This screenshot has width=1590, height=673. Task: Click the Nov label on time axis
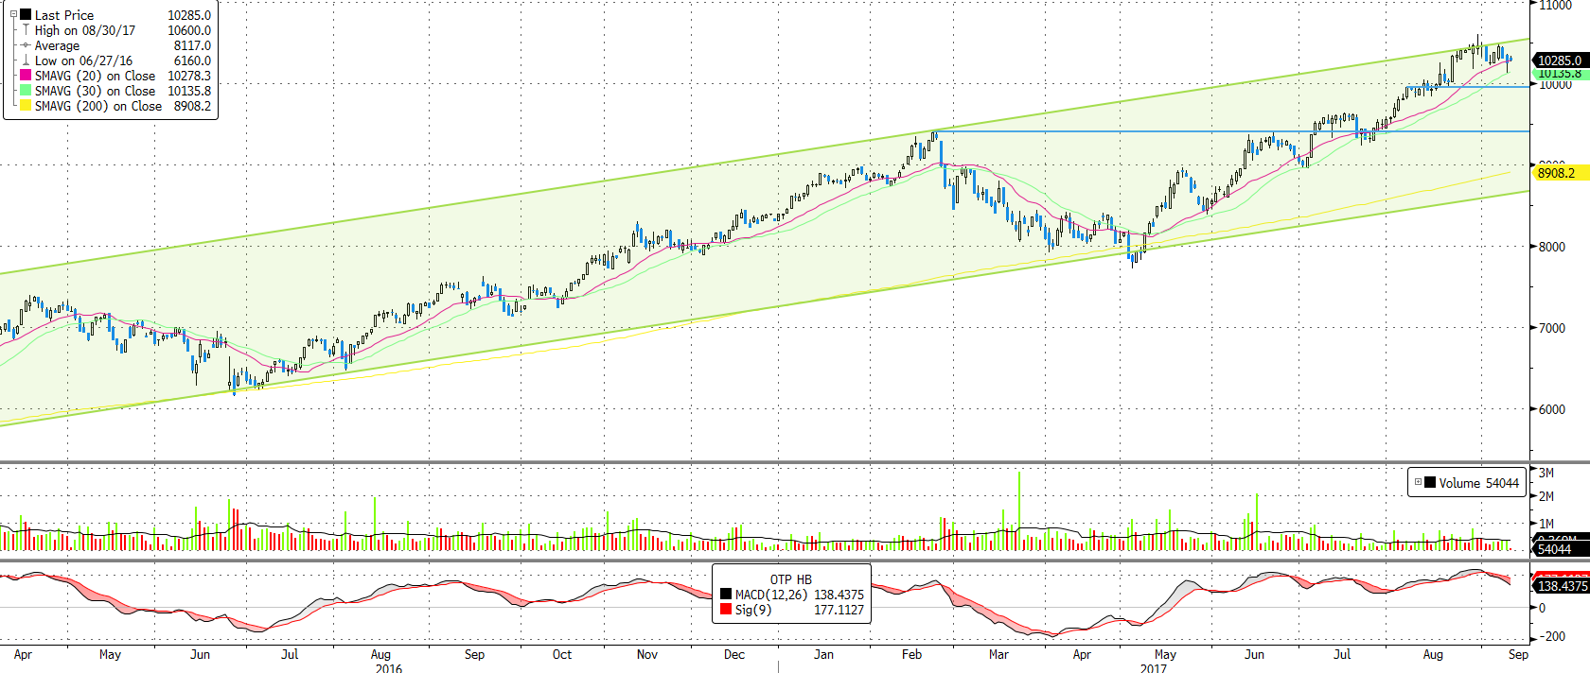click(647, 654)
